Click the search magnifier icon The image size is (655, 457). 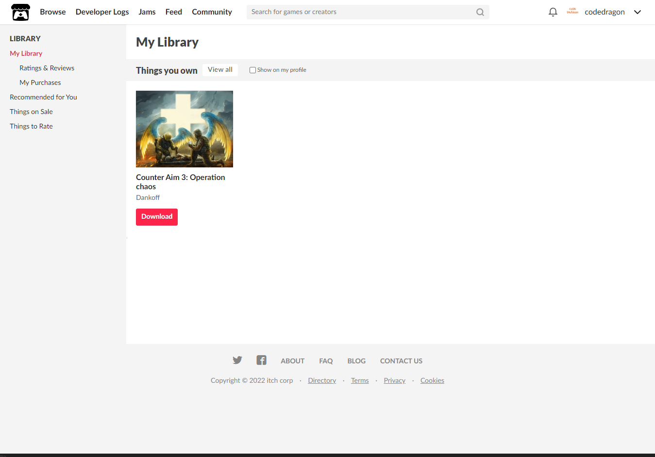(x=480, y=12)
